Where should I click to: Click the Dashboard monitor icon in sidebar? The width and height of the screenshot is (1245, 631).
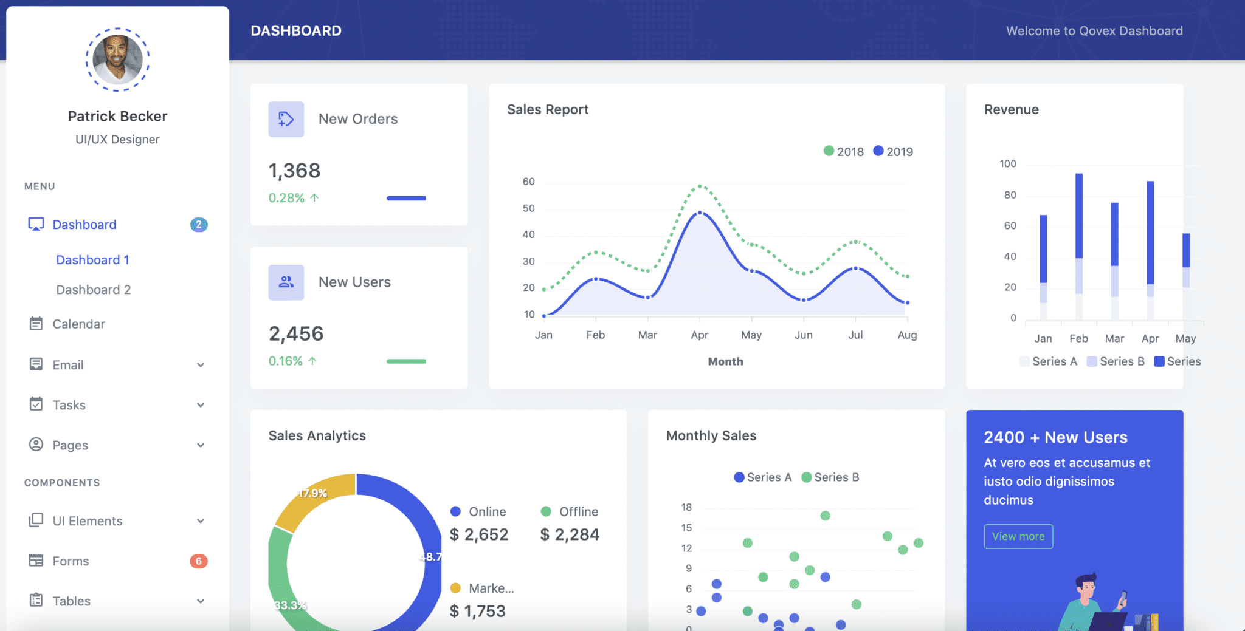(36, 224)
